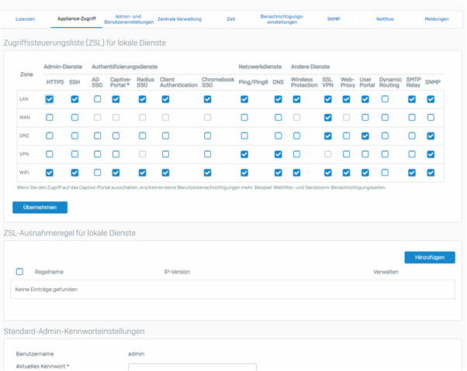Uncheck HTTPS for WiFi zone
Viewport: 467px width, 371px height.
tap(50, 173)
